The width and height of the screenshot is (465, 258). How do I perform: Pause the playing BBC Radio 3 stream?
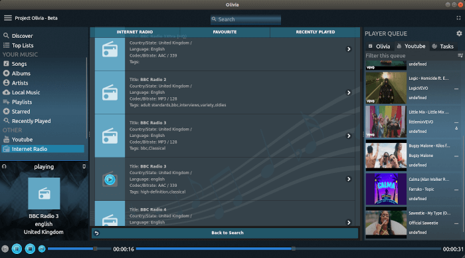[17, 249]
